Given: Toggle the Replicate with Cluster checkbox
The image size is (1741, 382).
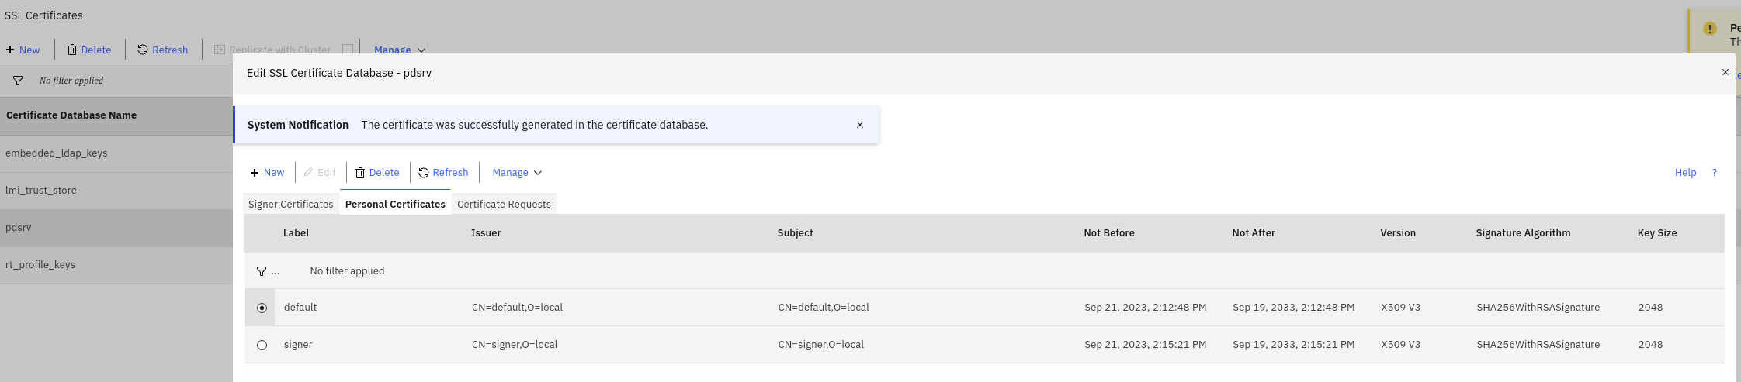Looking at the screenshot, I should click(348, 50).
